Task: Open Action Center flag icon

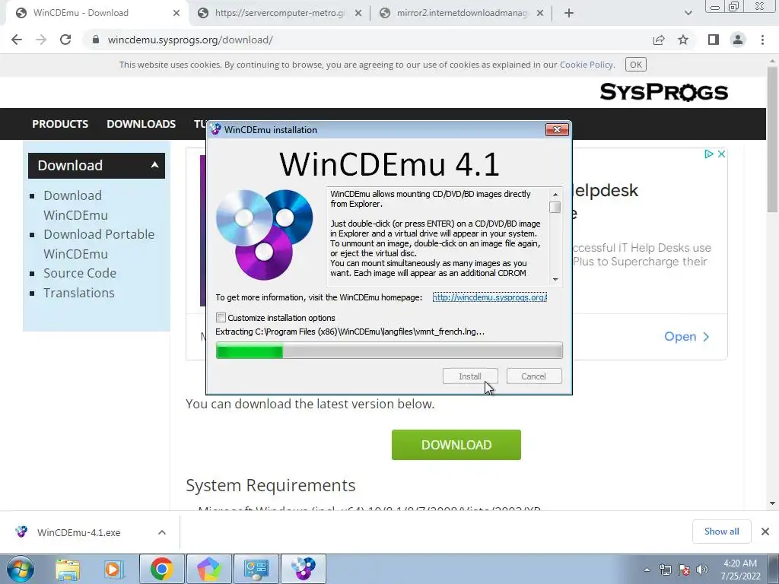Action: click(x=684, y=570)
